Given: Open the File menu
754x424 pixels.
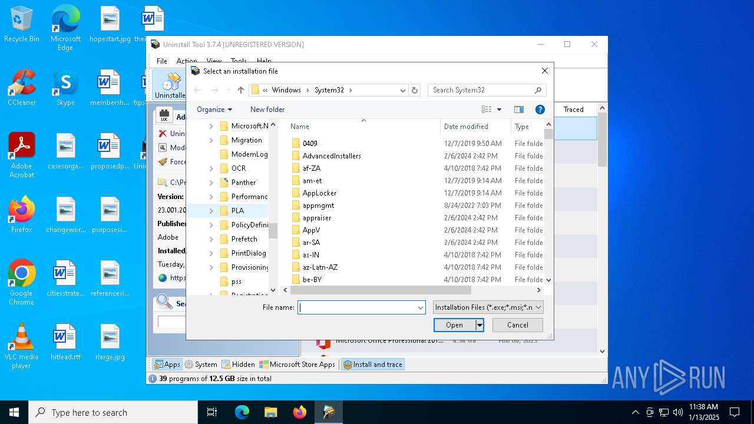Looking at the screenshot, I should tap(161, 61).
